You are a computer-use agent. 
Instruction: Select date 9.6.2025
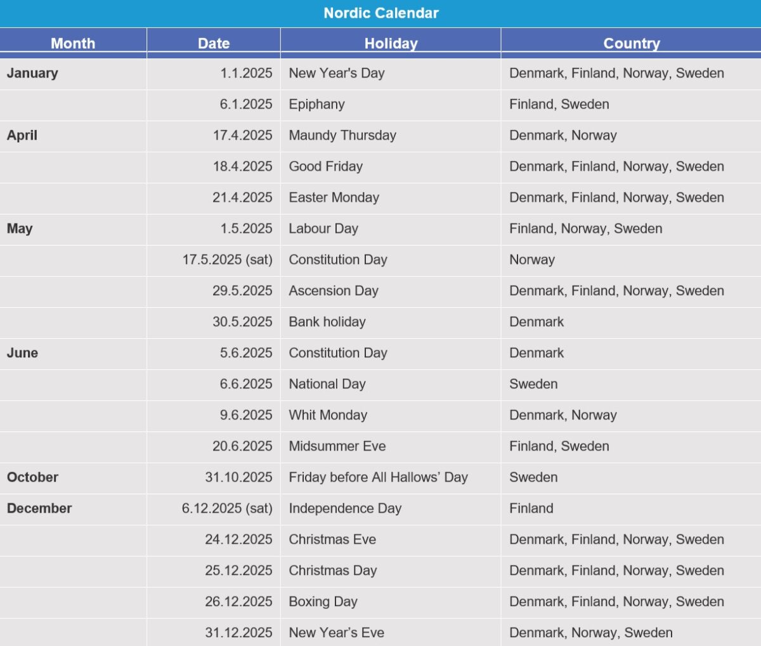[246, 415]
